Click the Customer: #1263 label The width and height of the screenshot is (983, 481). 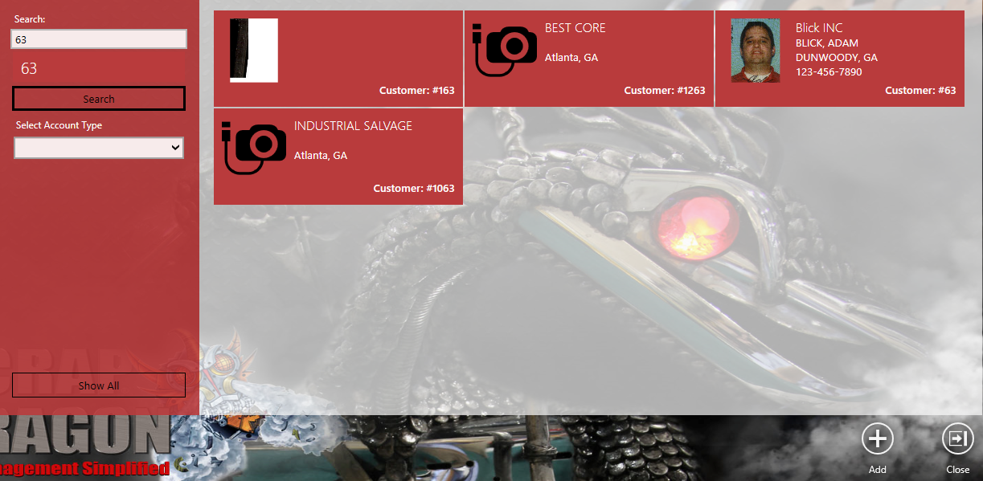pyautogui.click(x=665, y=91)
